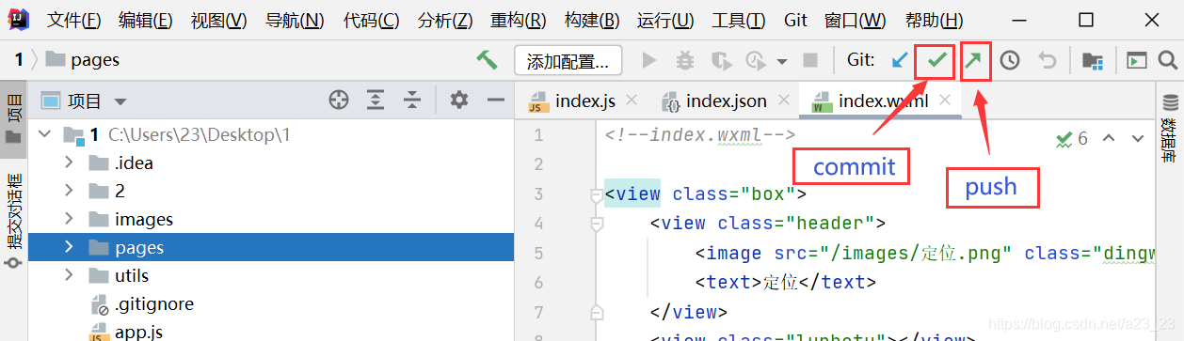The image size is (1184, 341).
Task: Open the 窗口(W) menu
Action: click(x=855, y=20)
